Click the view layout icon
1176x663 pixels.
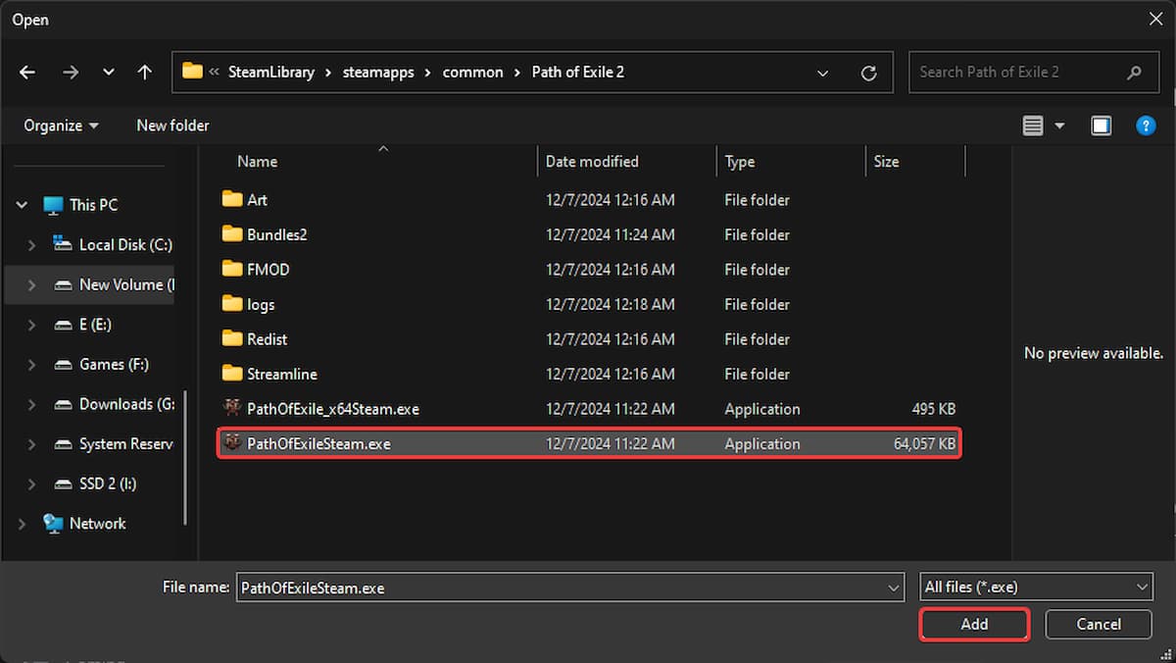pyautogui.click(x=1033, y=126)
